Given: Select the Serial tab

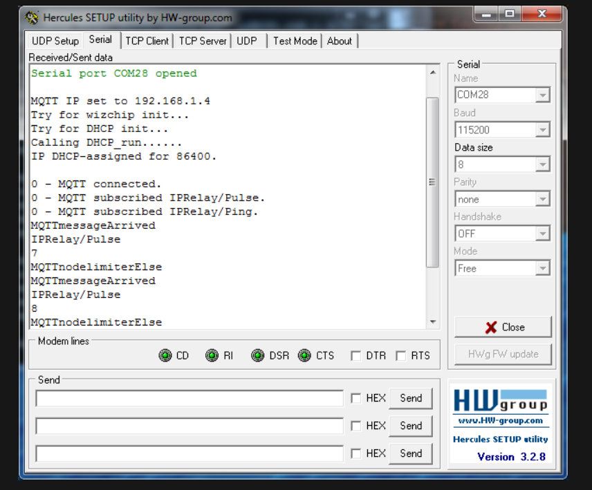Looking at the screenshot, I should (x=100, y=39).
